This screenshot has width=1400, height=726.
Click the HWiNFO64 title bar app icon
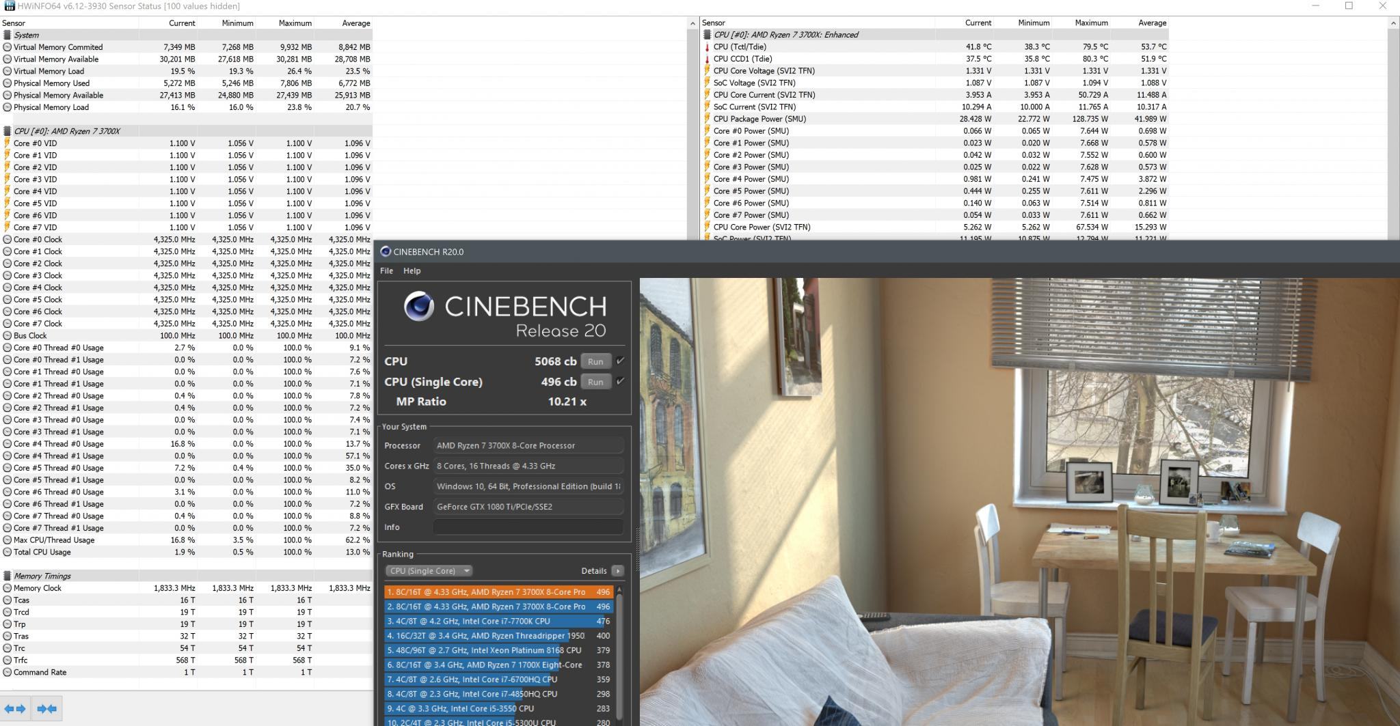pos(10,6)
